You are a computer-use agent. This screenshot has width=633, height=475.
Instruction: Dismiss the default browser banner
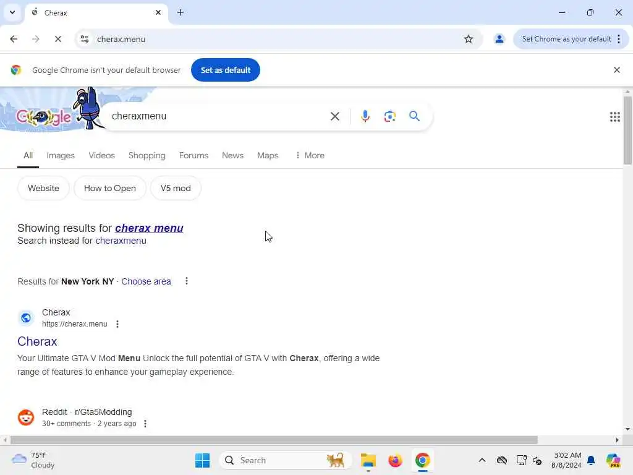point(616,70)
